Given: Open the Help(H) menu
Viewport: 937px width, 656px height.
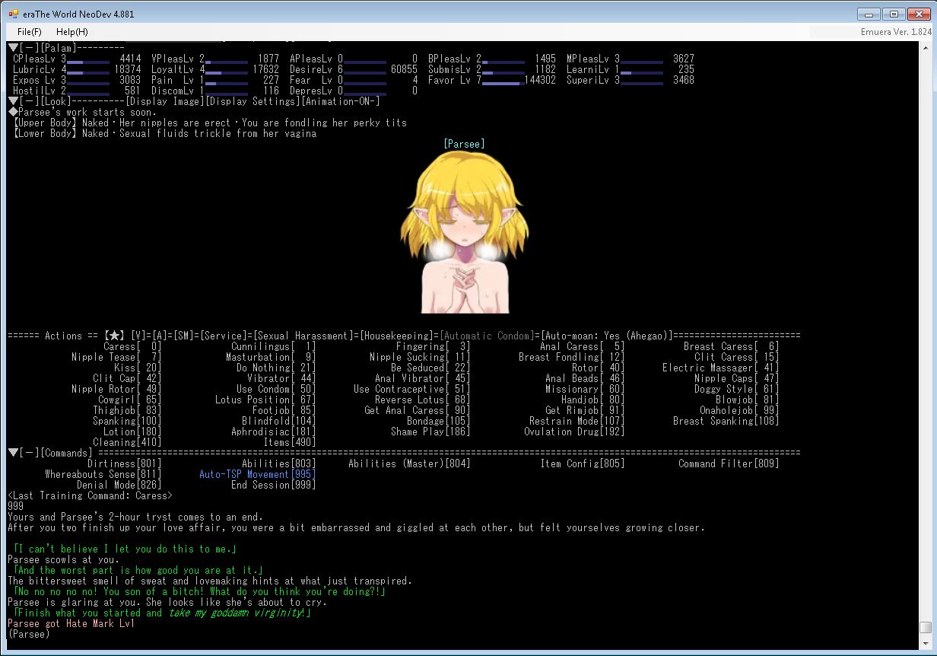Looking at the screenshot, I should [x=71, y=32].
